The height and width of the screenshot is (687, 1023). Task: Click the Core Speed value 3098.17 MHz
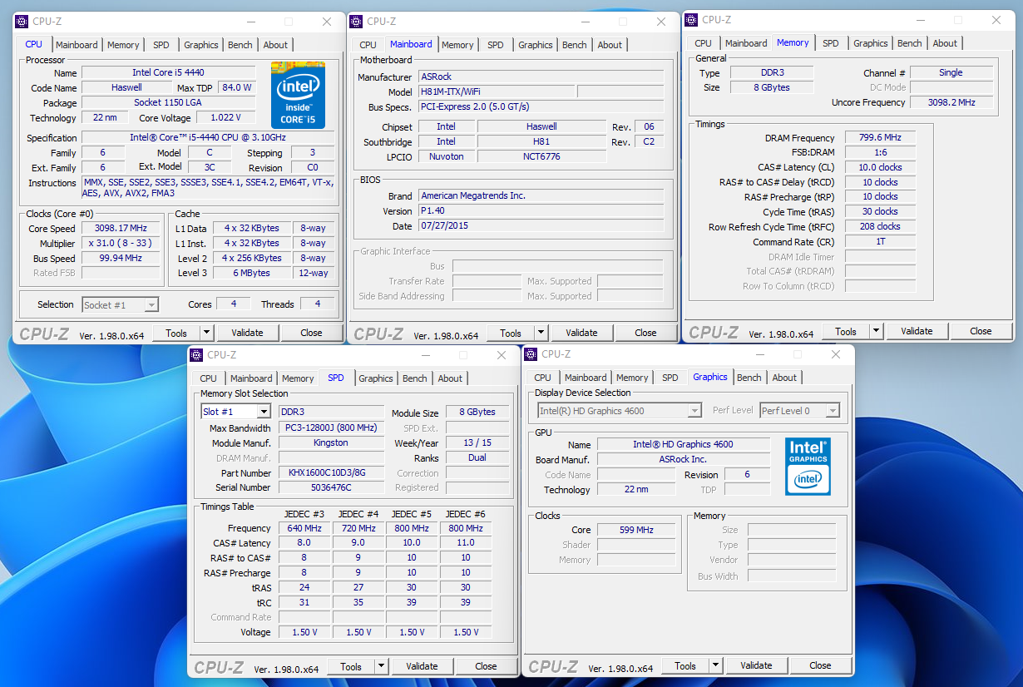click(x=121, y=228)
